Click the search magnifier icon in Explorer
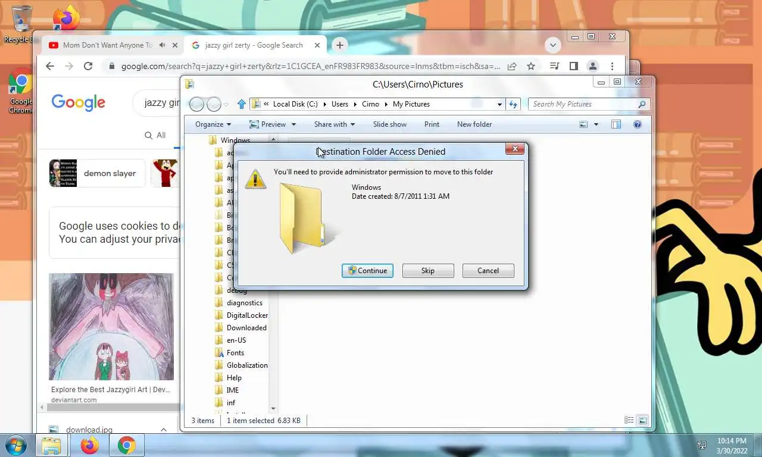 point(642,104)
